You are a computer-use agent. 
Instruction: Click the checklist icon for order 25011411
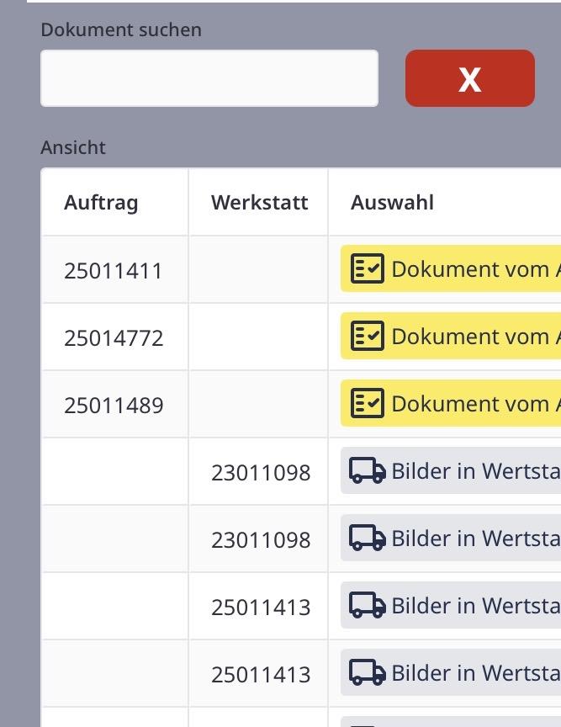[367, 269]
